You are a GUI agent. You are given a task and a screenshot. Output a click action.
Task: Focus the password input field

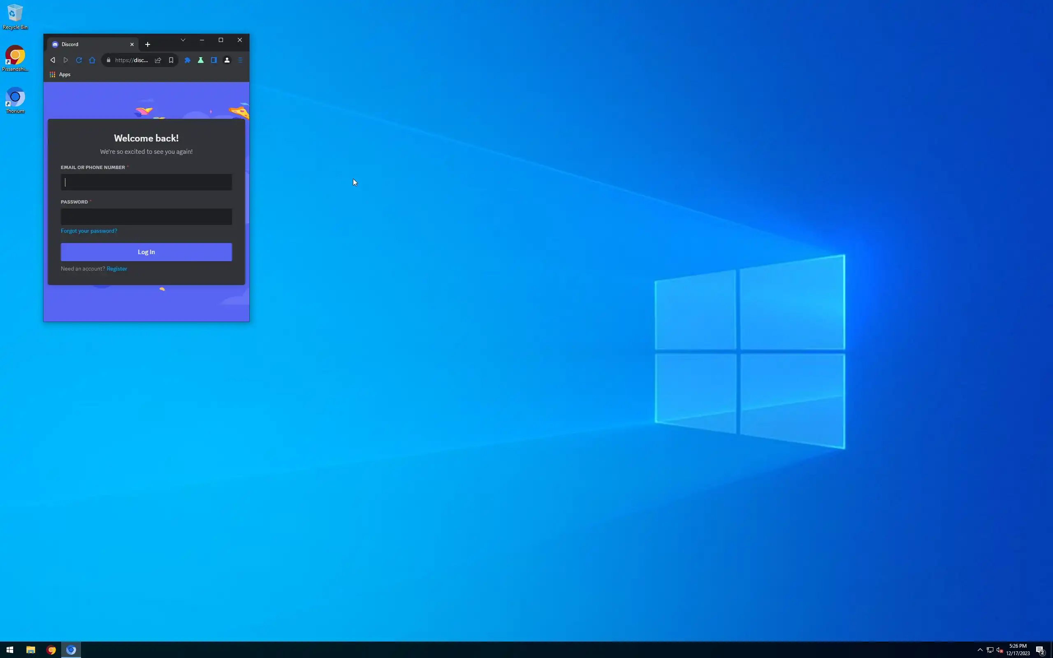click(x=146, y=217)
